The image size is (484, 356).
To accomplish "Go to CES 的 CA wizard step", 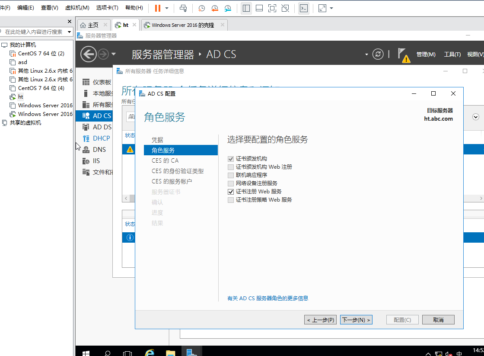I will point(165,160).
